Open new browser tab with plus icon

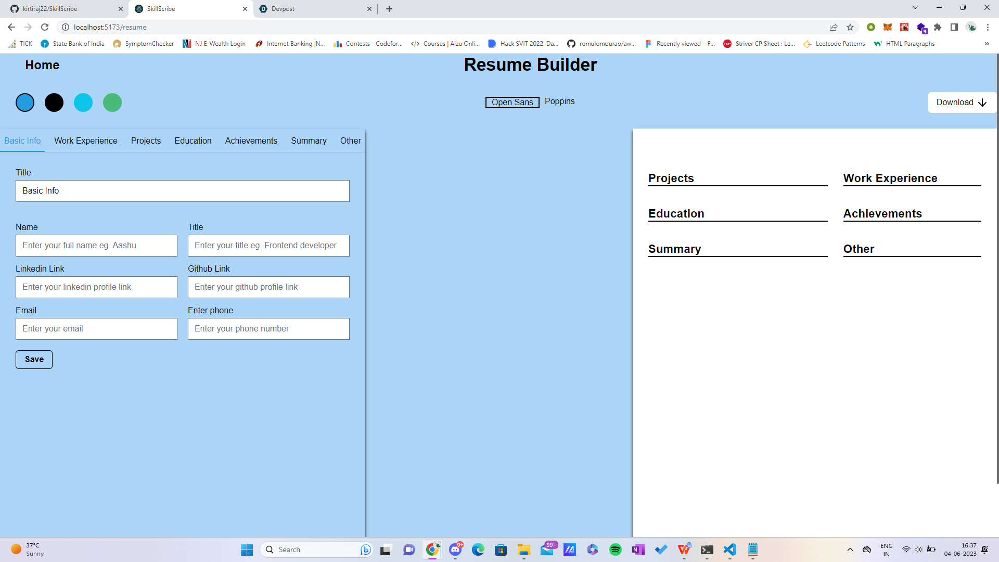[389, 9]
